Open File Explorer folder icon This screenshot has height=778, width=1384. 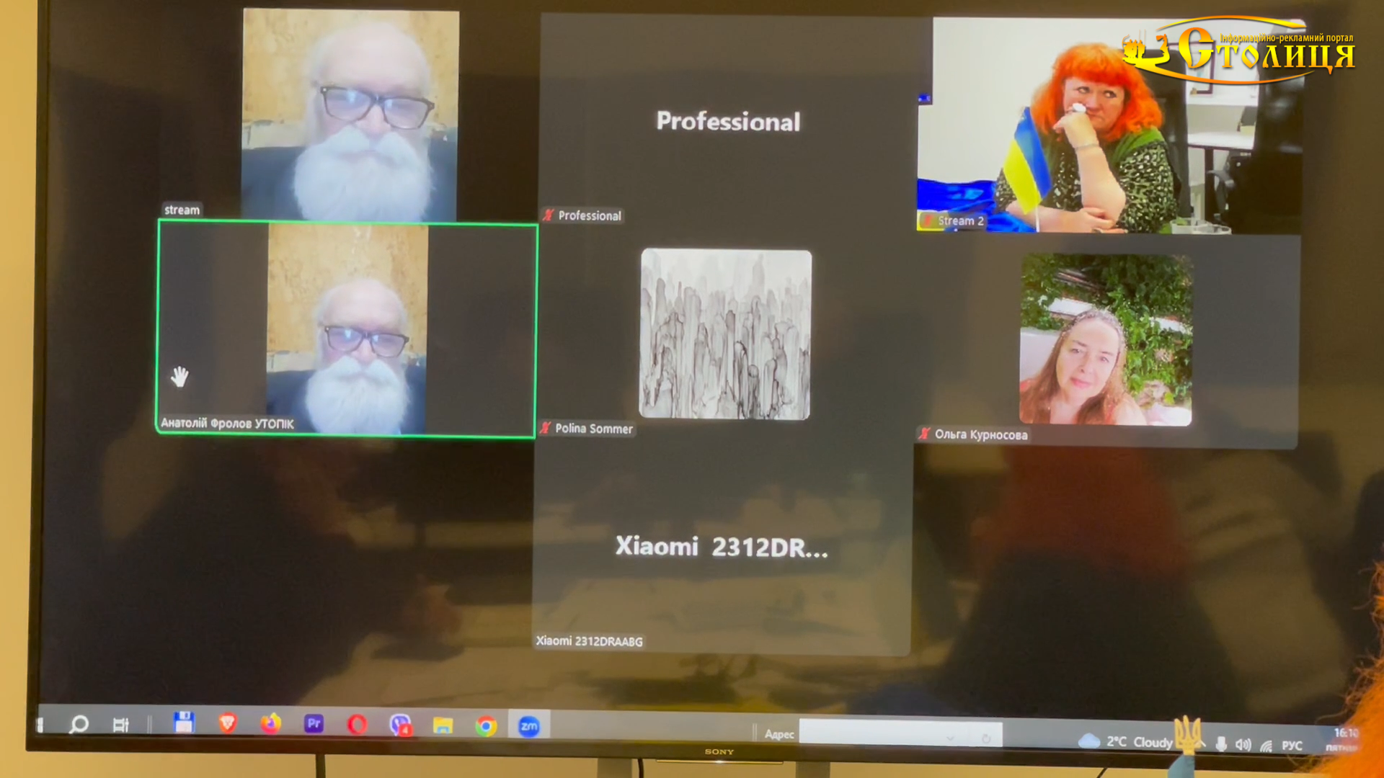coord(443,725)
